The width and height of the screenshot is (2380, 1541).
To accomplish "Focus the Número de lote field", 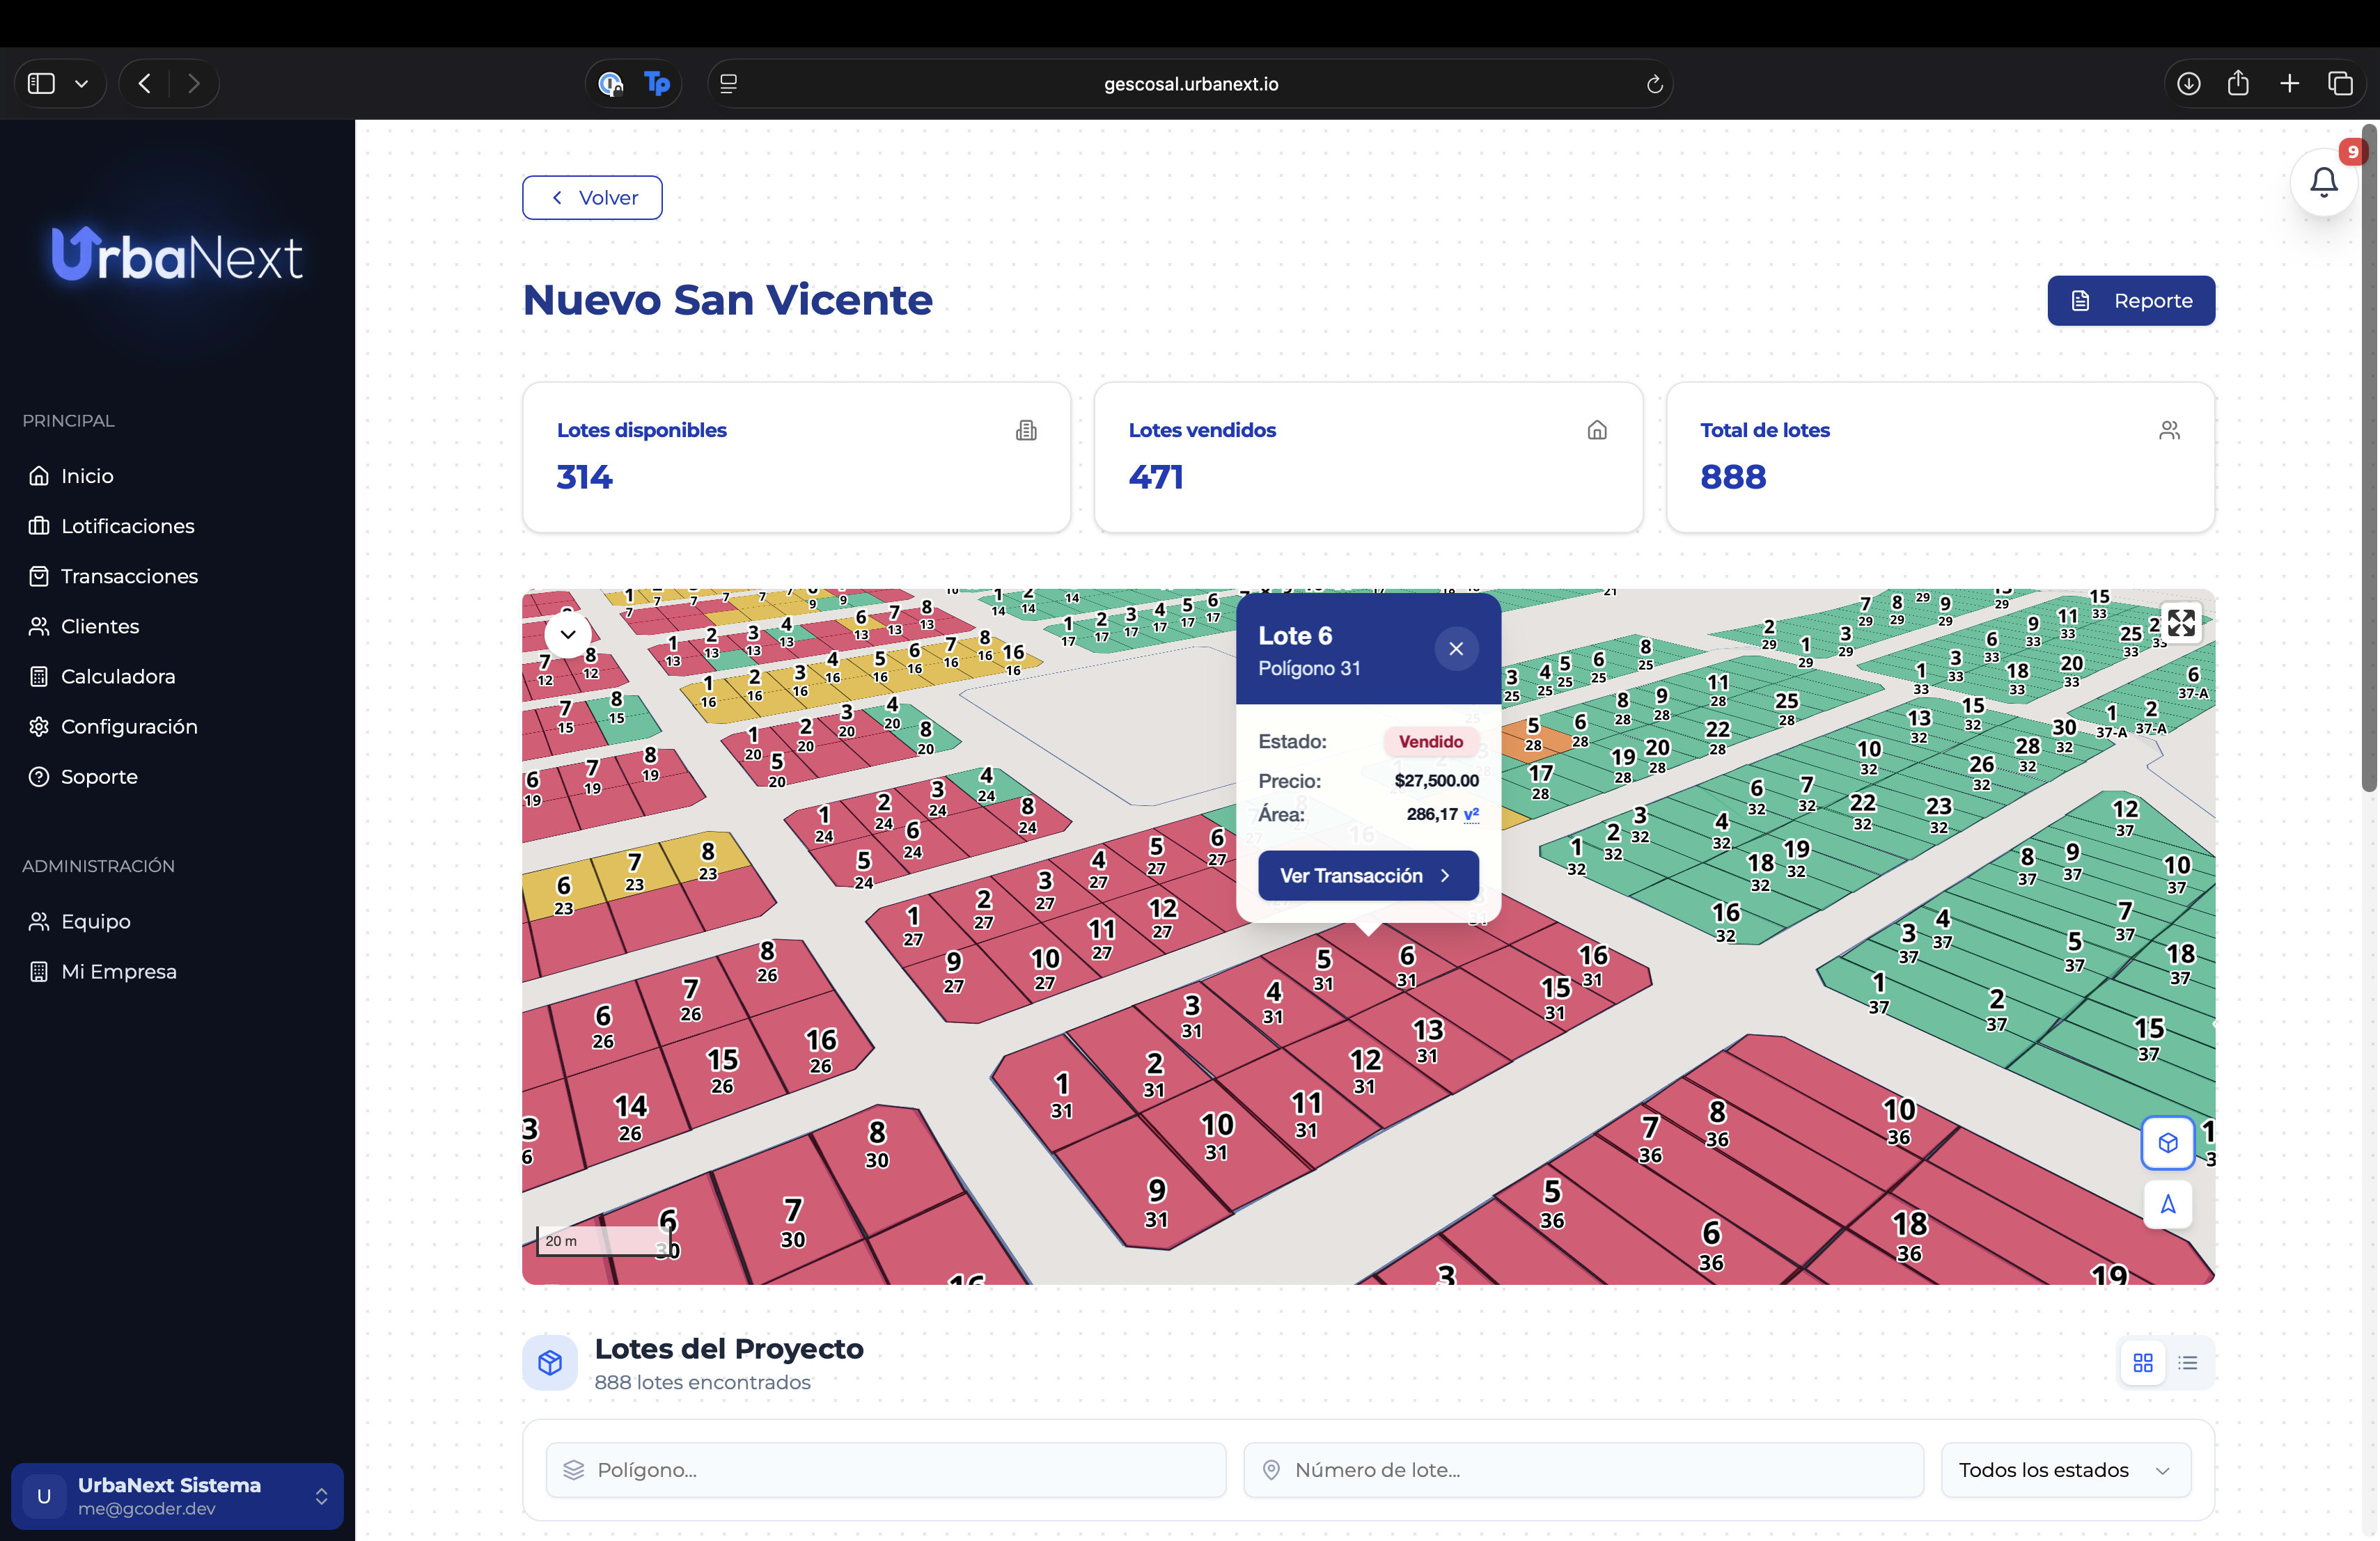I will 1583,1470.
